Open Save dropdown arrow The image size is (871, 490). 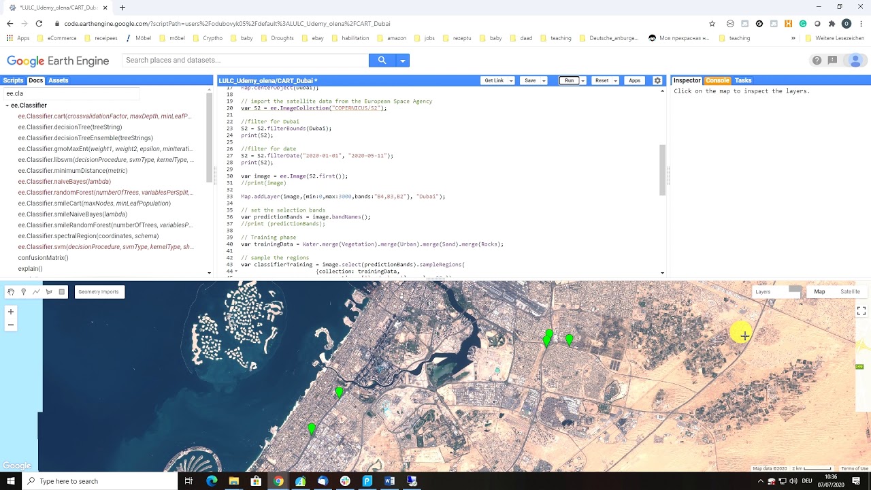[x=544, y=80]
